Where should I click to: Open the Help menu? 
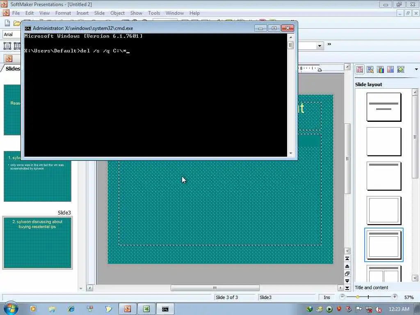(x=194, y=13)
